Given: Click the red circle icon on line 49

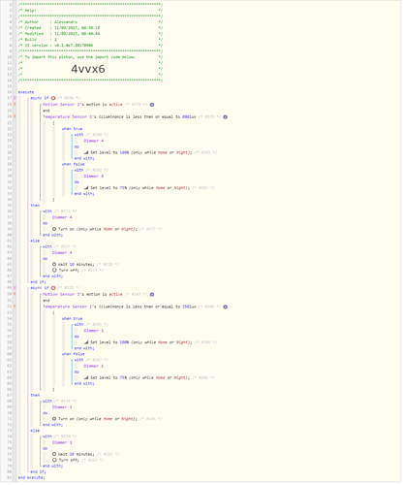Looking at the screenshot, I should click(53, 288).
